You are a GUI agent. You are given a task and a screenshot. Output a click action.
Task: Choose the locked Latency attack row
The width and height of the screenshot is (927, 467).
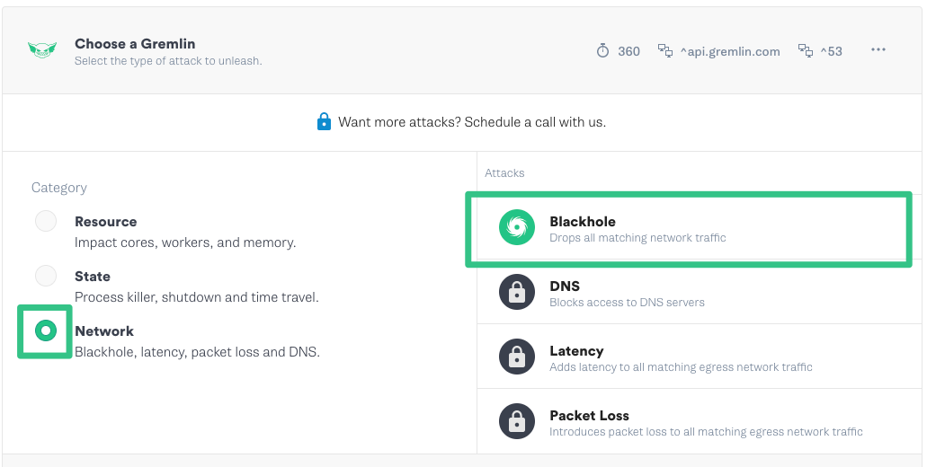700,357
